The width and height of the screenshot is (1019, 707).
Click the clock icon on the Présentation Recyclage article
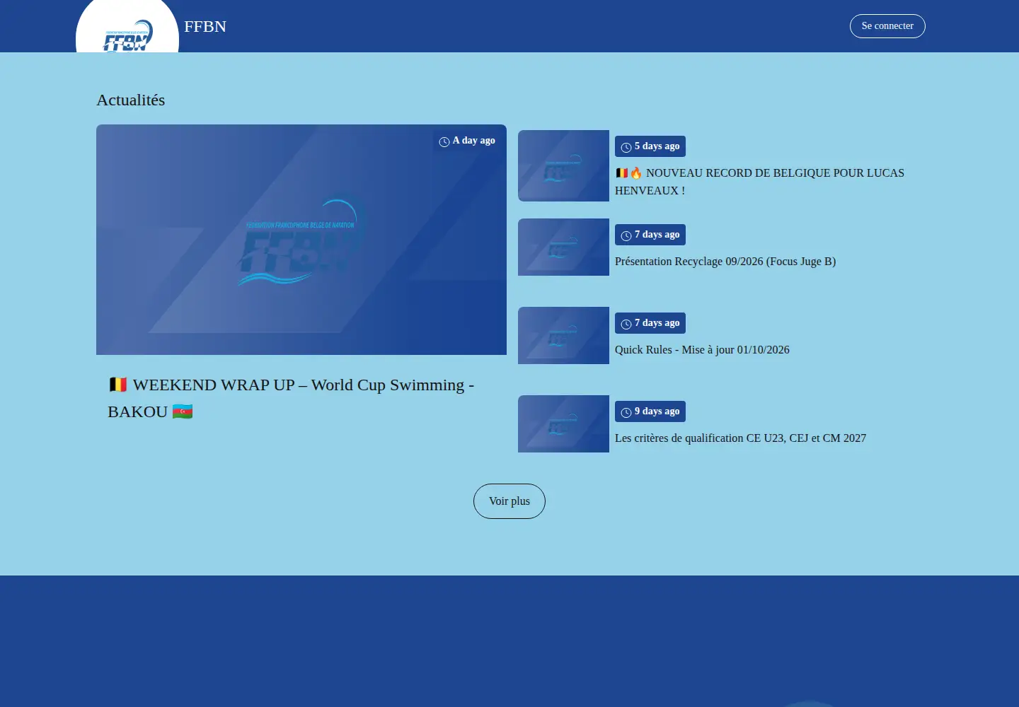(626, 235)
